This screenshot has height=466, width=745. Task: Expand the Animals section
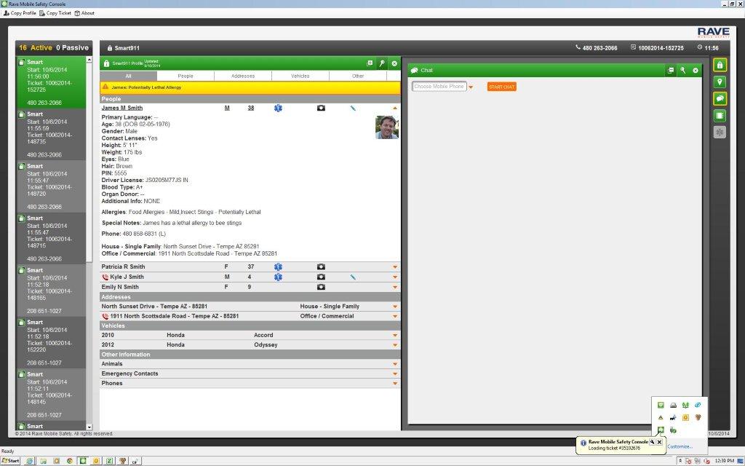(x=395, y=364)
